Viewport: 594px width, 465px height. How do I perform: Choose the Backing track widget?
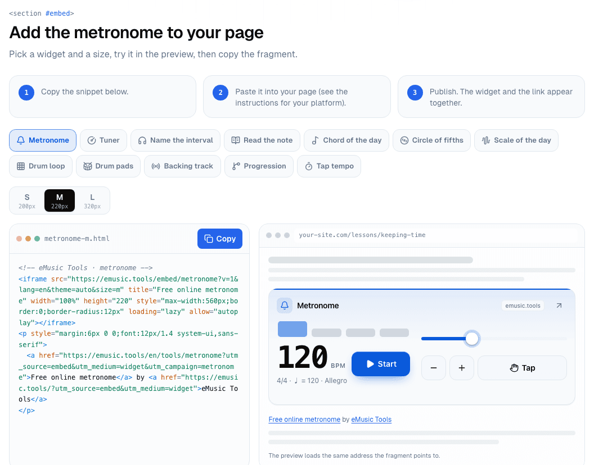183,166
